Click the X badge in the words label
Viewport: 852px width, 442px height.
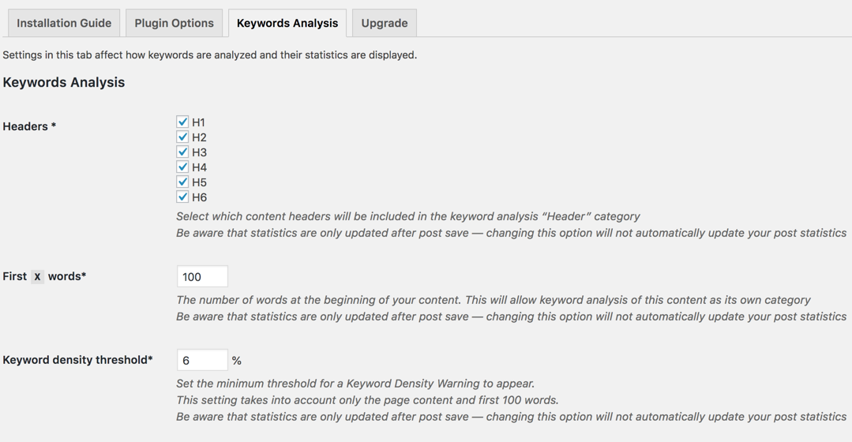click(x=37, y=277)
